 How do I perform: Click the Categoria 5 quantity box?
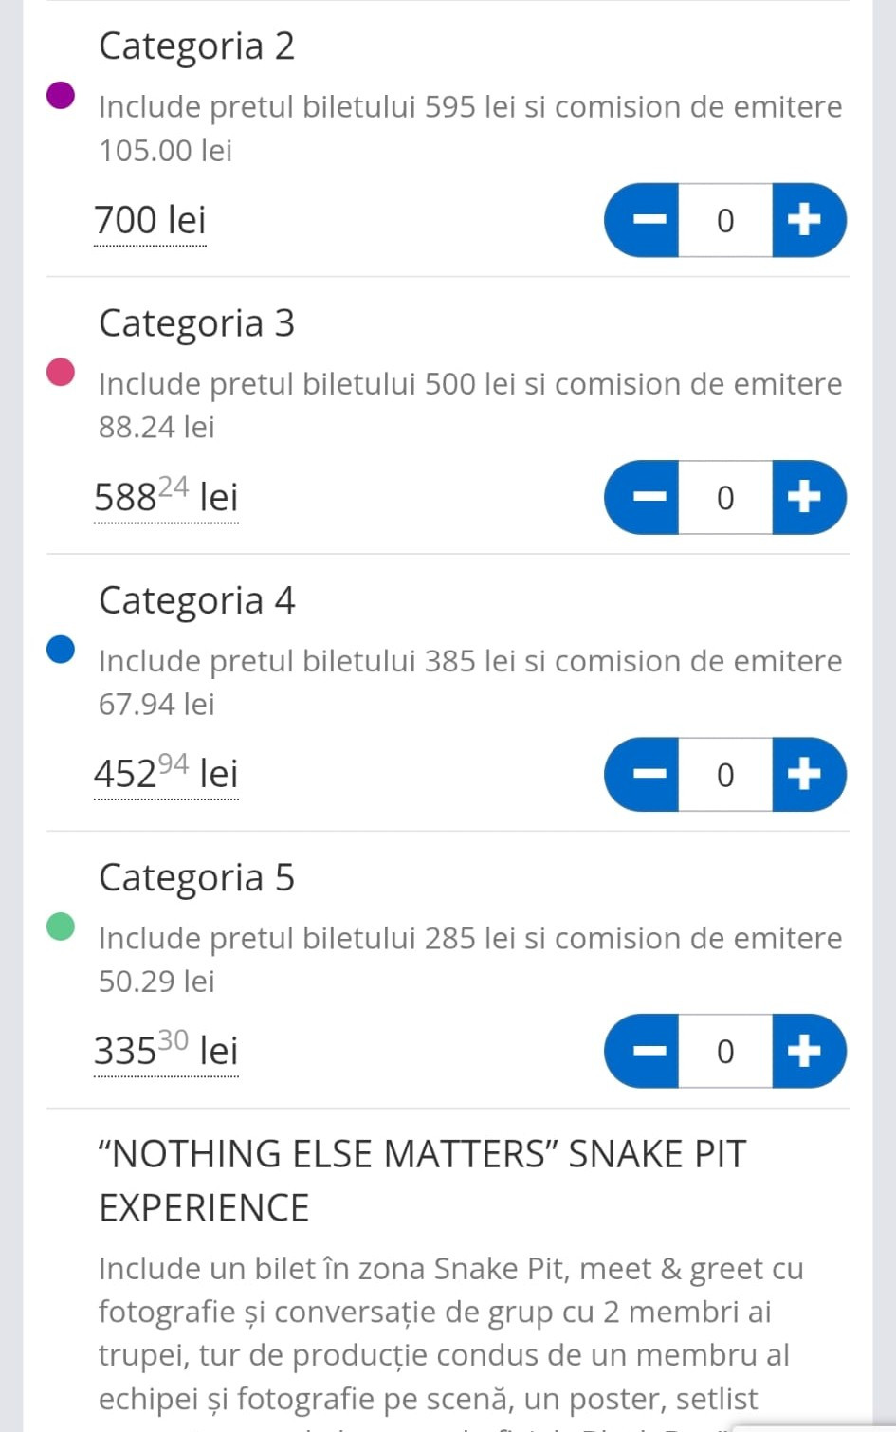coord(725,1052)
